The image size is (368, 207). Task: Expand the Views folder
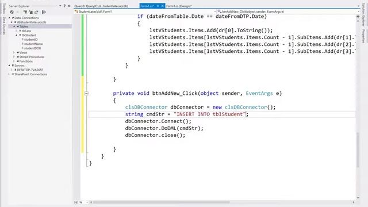(x=14, y=52)
